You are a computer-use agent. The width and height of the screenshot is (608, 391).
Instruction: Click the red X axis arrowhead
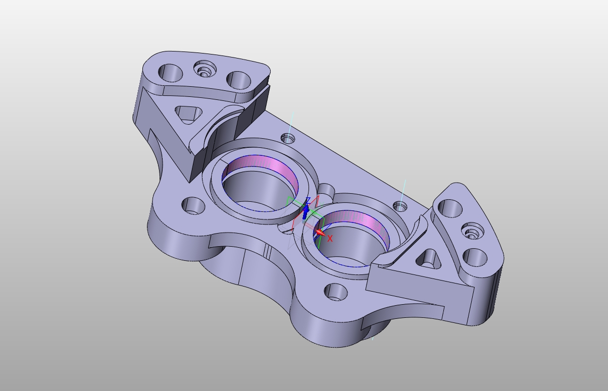pyautogui.click(x=320, y=233)
